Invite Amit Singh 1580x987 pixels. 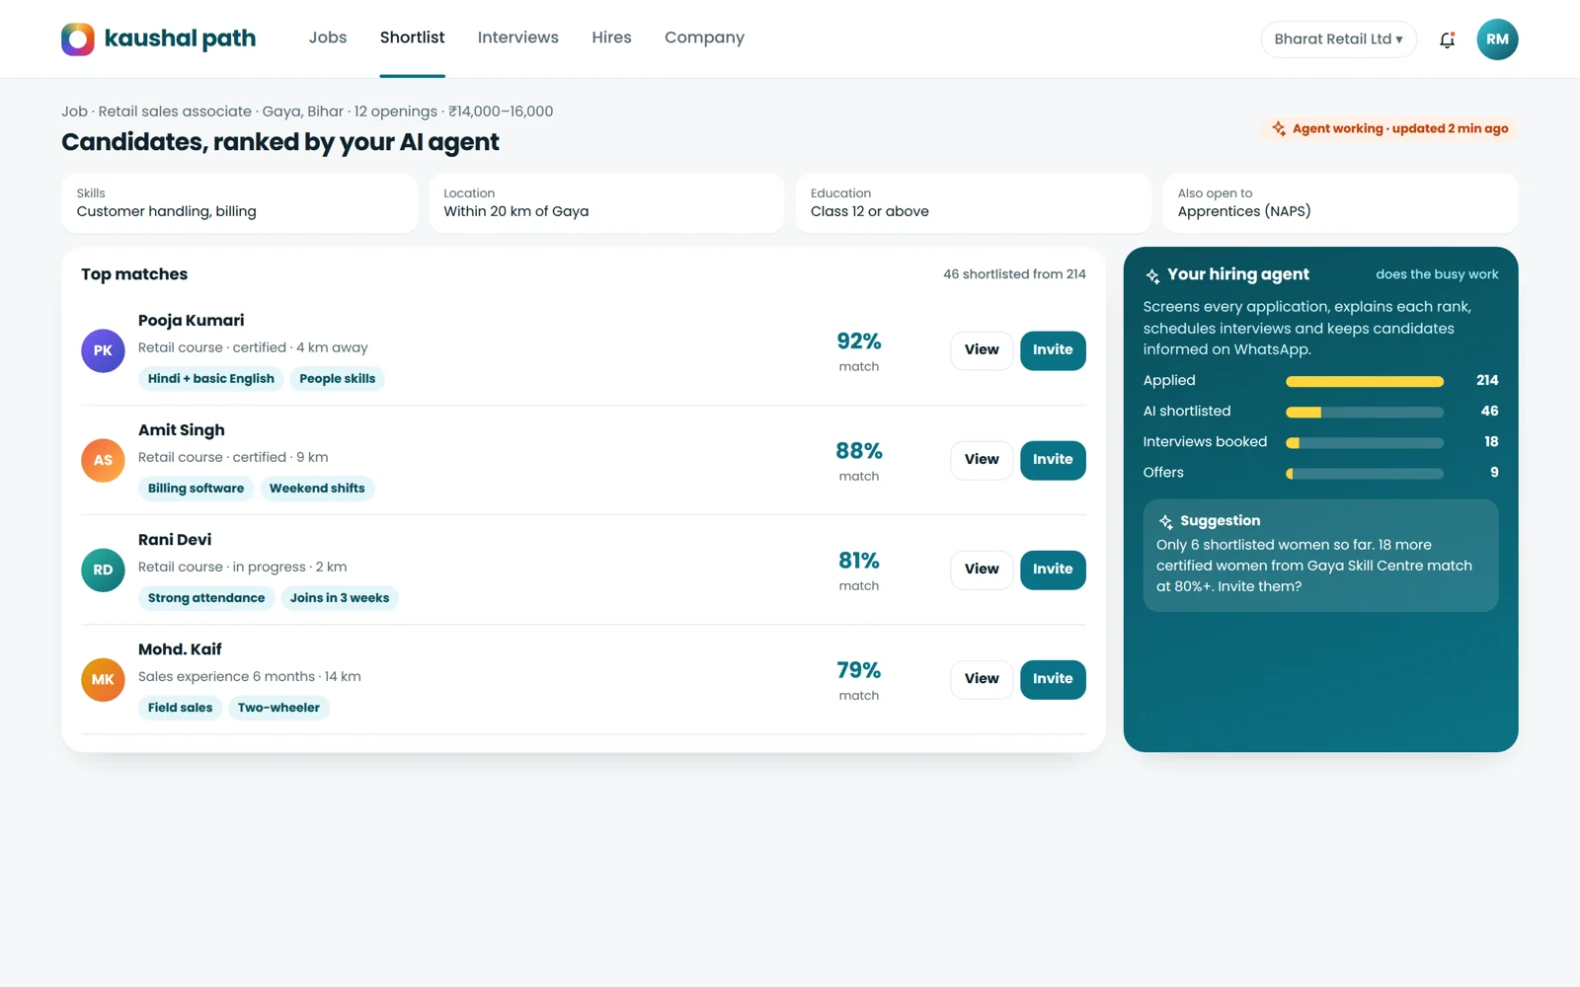(x=1053, y=460)
